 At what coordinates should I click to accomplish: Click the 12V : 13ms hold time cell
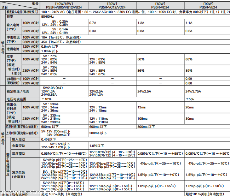[112, 107]
